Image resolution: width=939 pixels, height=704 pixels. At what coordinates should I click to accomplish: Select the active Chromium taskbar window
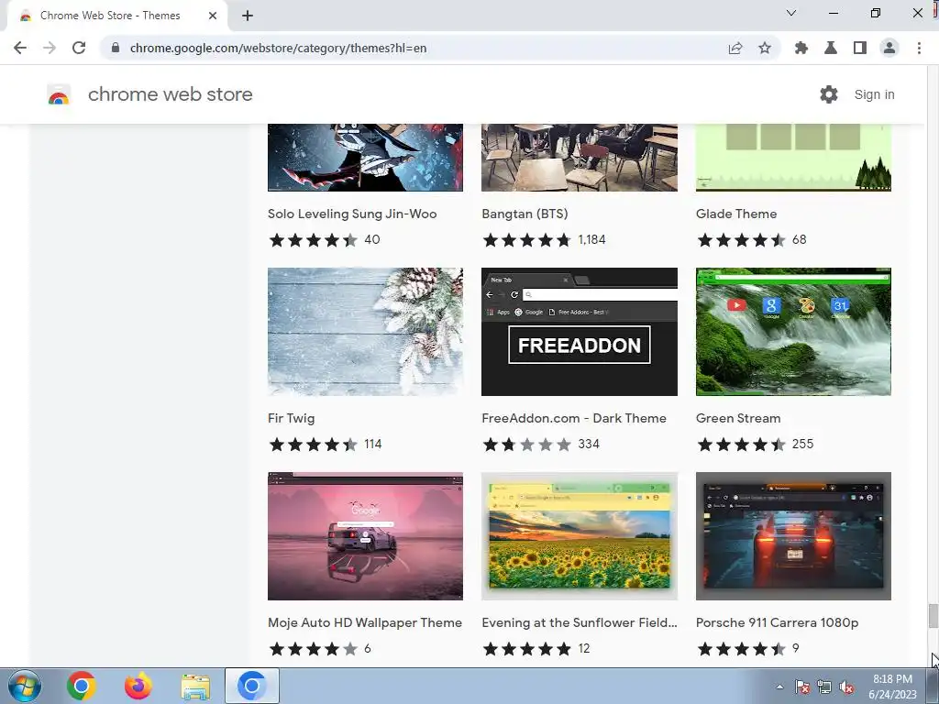[252, 686]
